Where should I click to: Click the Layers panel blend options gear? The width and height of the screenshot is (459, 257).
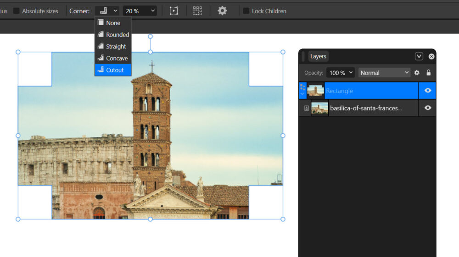click(417, 72)
